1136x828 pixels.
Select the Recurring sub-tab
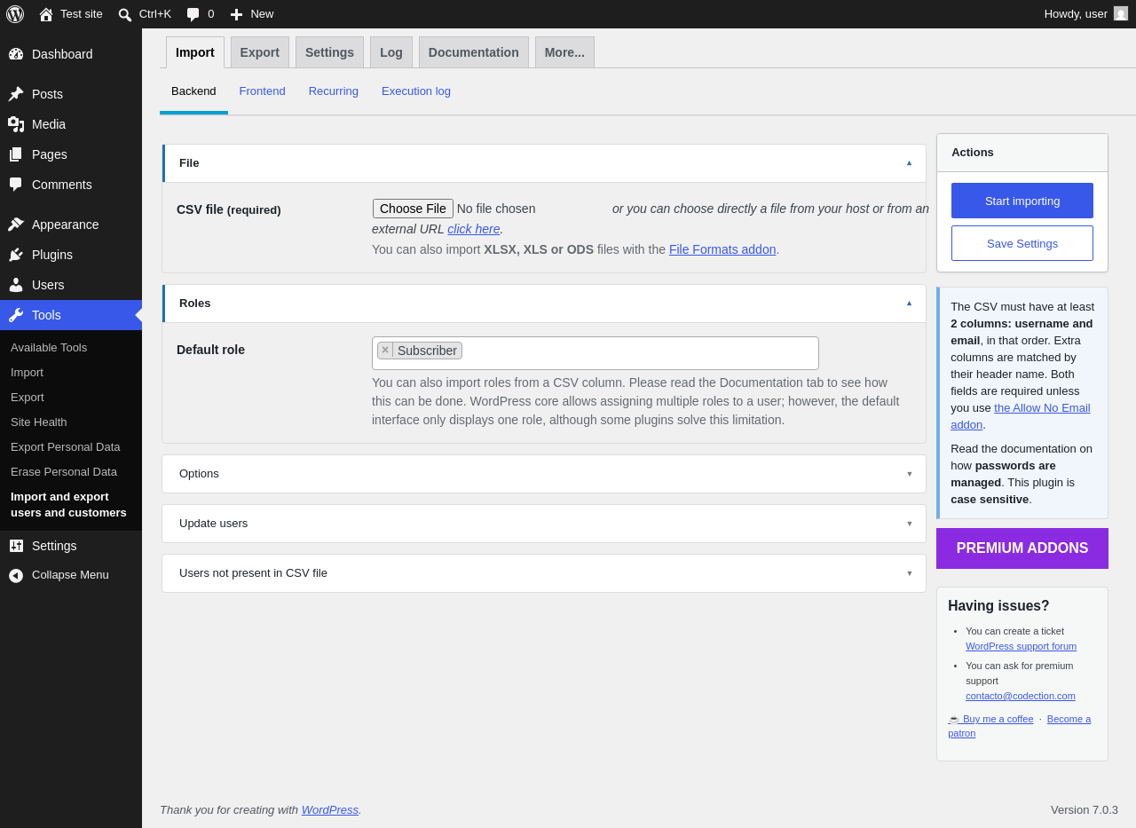334,91
